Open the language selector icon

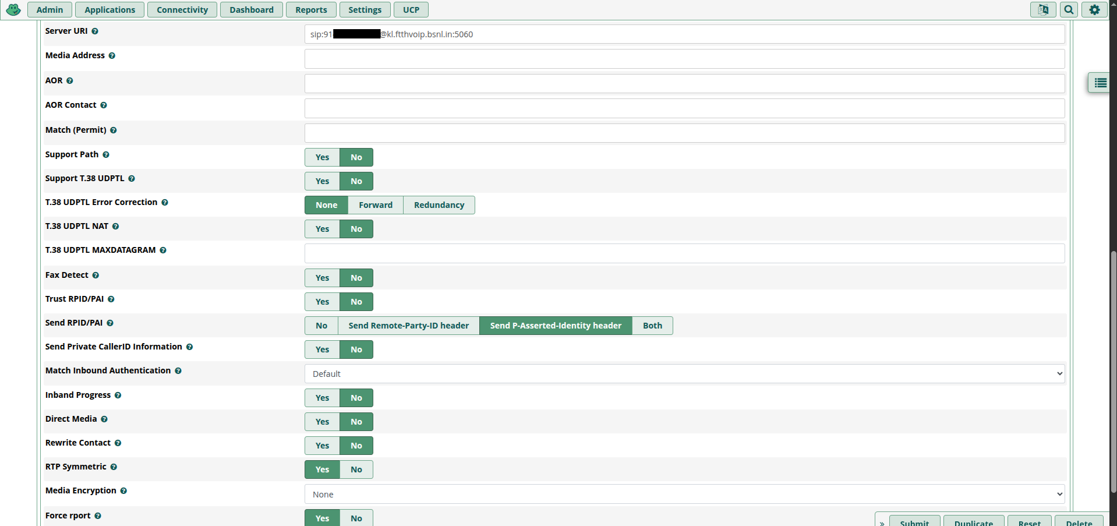click(1042, 10)
